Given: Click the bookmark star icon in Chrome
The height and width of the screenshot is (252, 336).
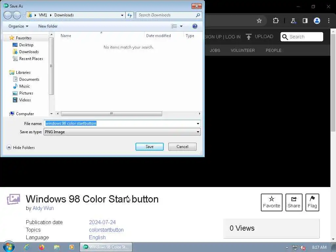Looking at the screenshot, I should pos(259,21).
